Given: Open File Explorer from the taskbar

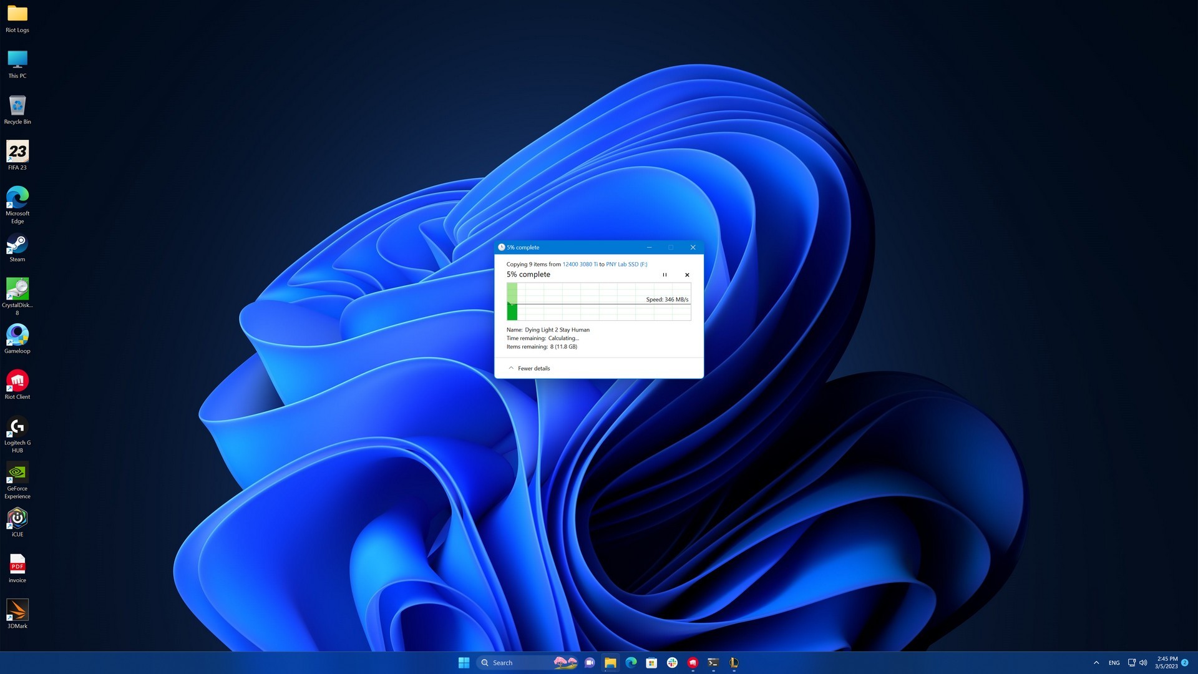Looking at the screenshot, I should (610, 663).
